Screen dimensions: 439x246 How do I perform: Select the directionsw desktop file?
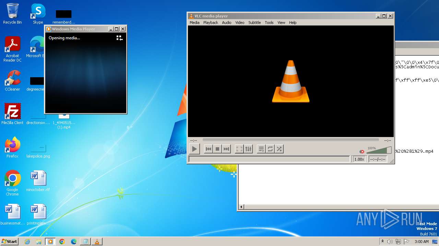pyautogui.click(x=38, y=120)
